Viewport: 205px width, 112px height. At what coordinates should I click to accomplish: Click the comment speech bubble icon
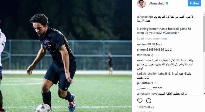[x=149, y=101]
